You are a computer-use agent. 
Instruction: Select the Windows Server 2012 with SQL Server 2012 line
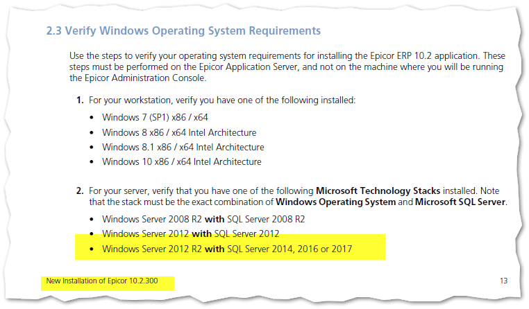click(x=190, y=233)
